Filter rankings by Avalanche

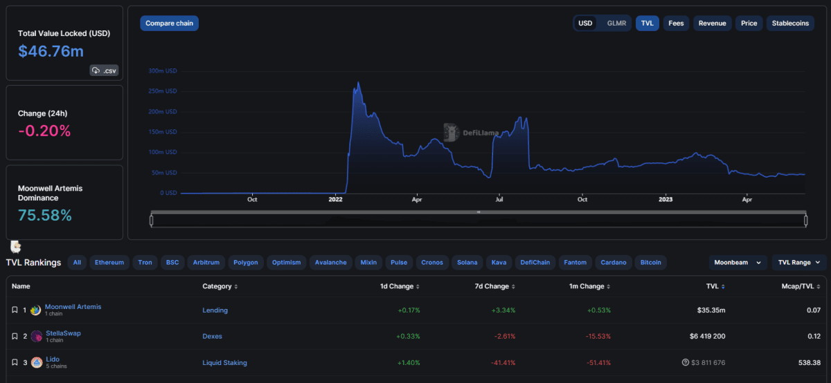[x=331, y=263]
